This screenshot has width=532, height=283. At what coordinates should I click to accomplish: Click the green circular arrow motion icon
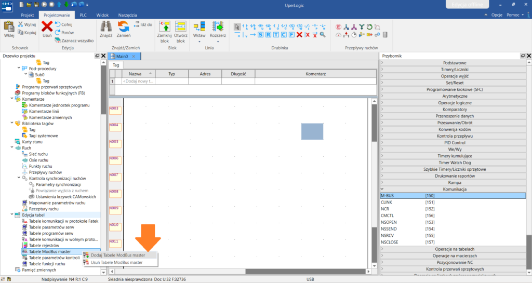click(369, 27)
